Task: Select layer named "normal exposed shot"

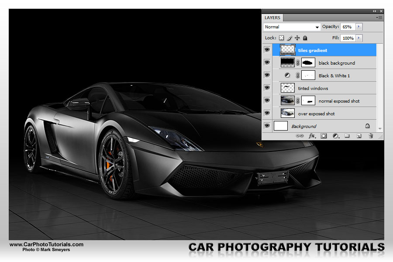Action: point(339,101)
